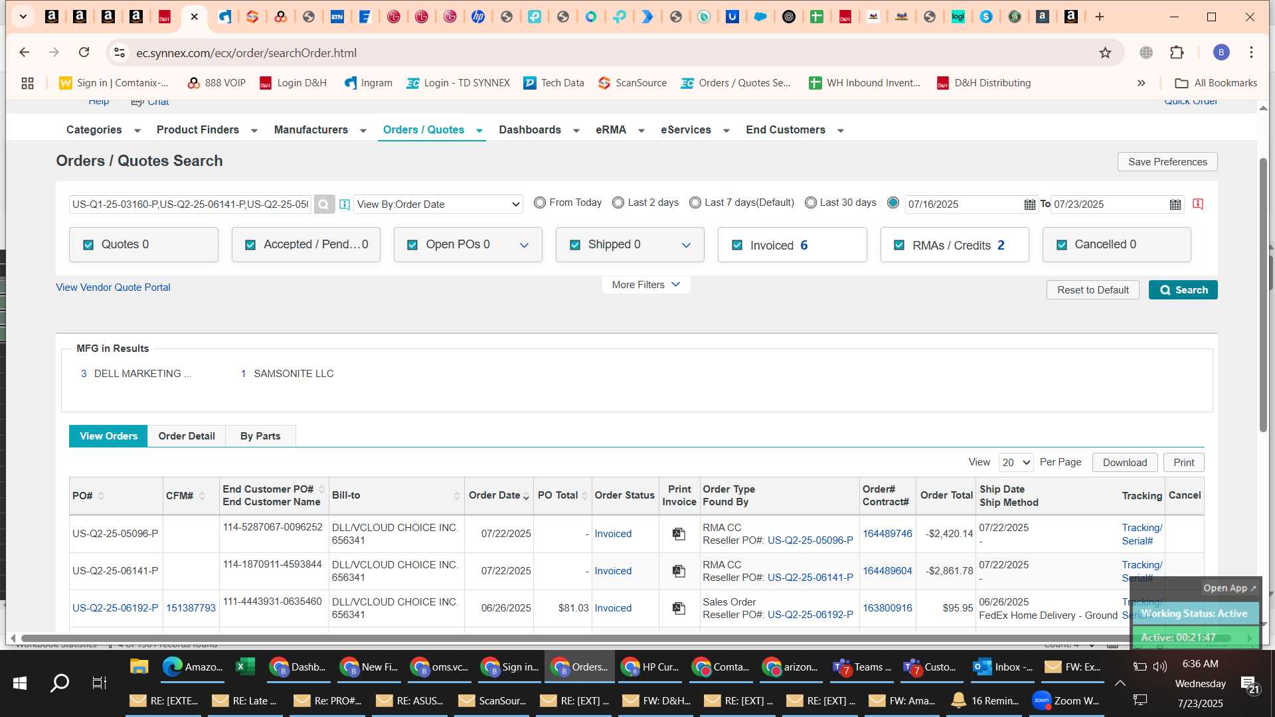
Task: Expand the Manufacturers menu arrow
Action: (x=363, y=131)
